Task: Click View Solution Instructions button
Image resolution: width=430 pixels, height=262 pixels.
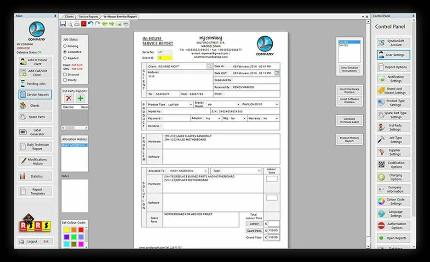Action: pyautogui.click(x=350, y=69)
